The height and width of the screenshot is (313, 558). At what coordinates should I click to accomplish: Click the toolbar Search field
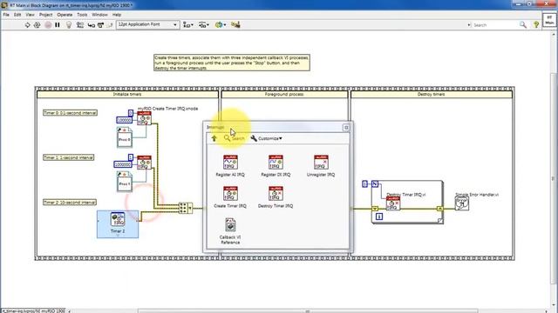[494, 25]
